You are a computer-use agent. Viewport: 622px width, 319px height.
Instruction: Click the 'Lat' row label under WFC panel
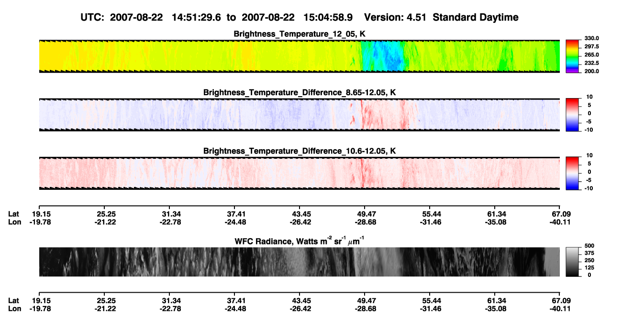click(x=14, y=300)
